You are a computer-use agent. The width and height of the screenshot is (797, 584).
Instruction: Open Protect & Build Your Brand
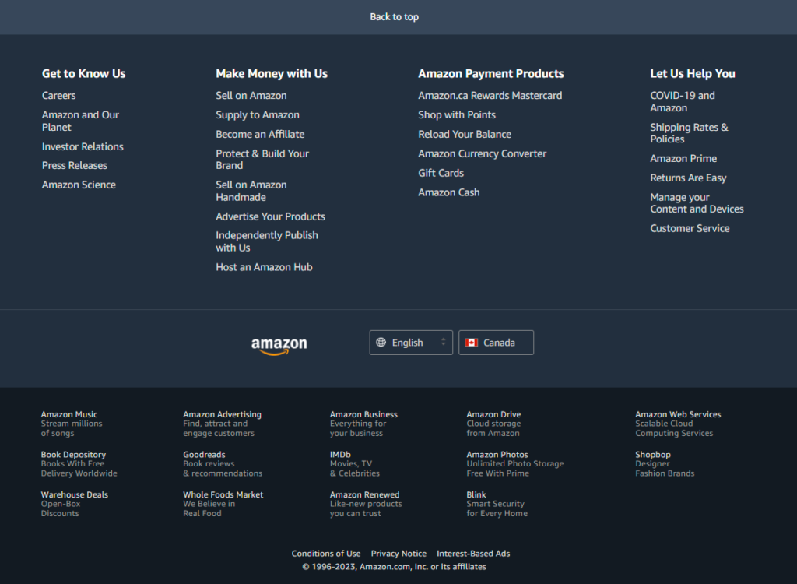tap(262, 159)
